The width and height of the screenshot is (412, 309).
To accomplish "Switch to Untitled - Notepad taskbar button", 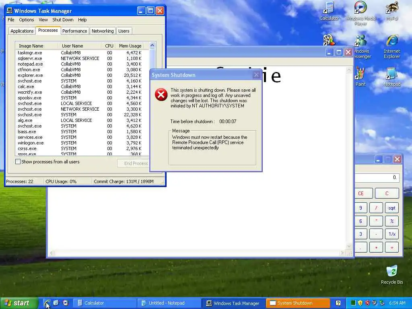I will point(169,303).
